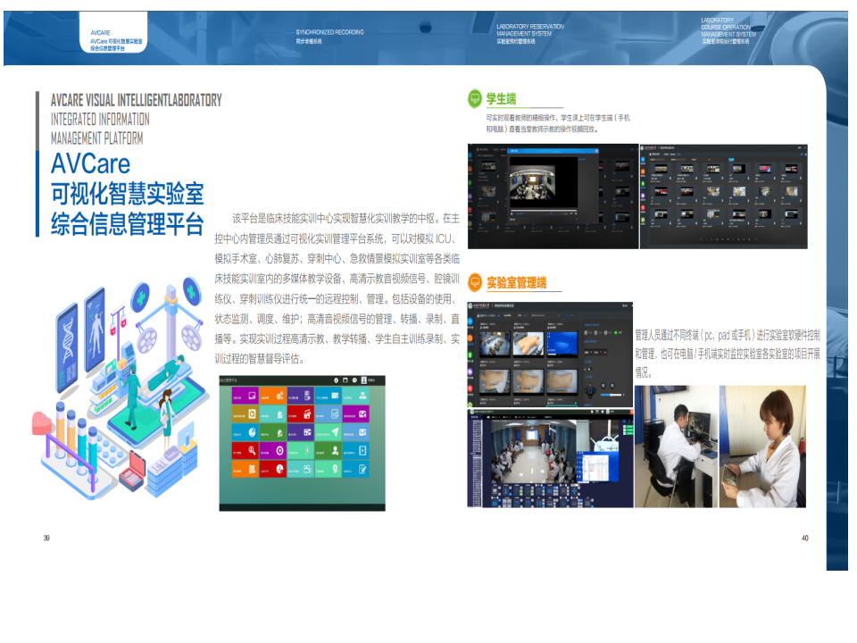Click the chat bubble icon in the dashboard header
This screenshot has width=857, height=643.
(354, 380)
